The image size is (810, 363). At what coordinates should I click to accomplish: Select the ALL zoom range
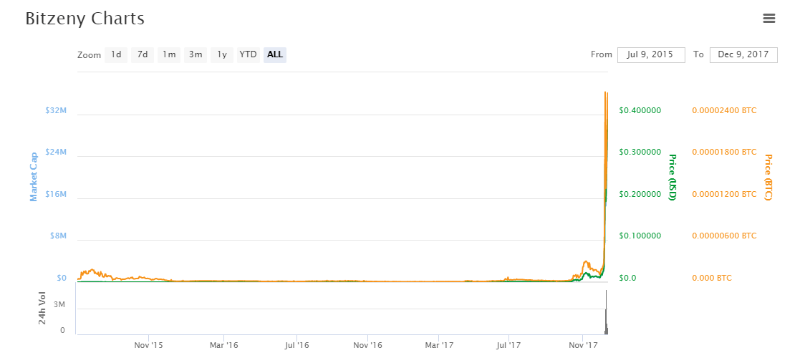275,54
